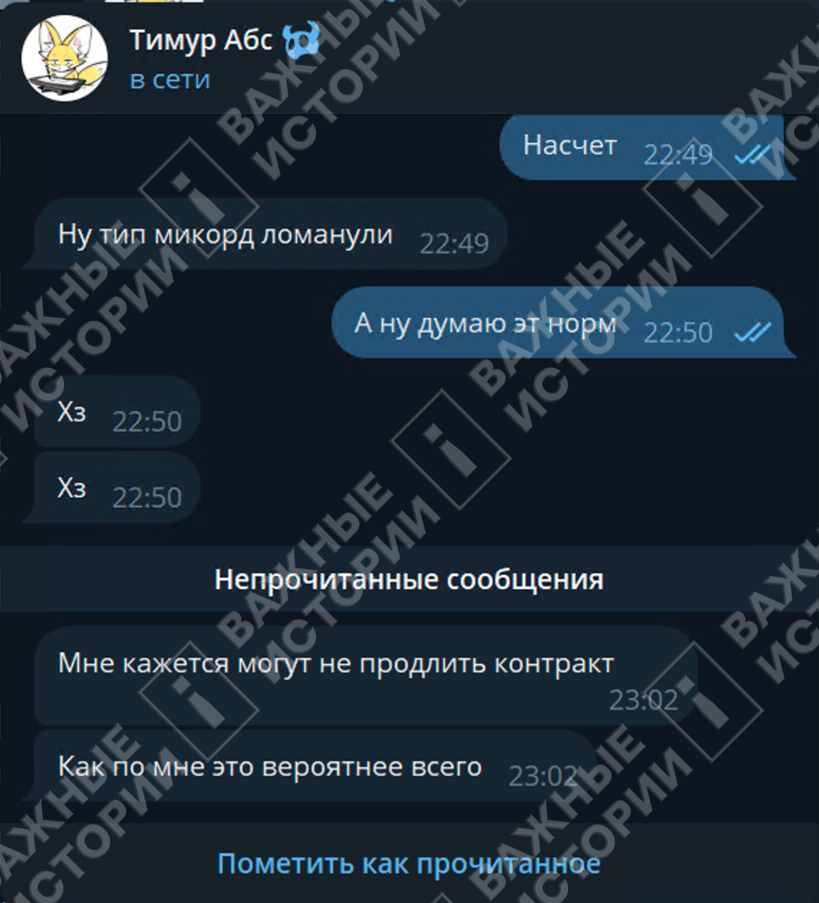Click the read checkmarks on 'А ну думаю эт норм'
This screenshot has height=903, width=819.
pyautogui.click(x=753, y=332)
